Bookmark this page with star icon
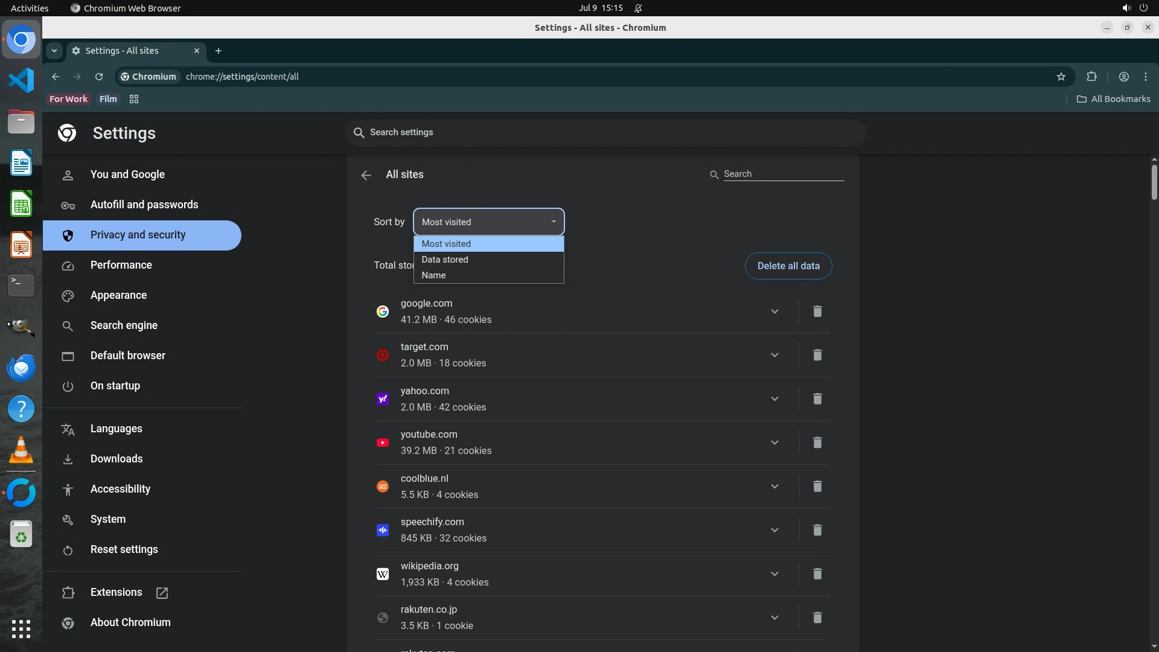This screenshot has width=1159, height=652. [1061, 77]
